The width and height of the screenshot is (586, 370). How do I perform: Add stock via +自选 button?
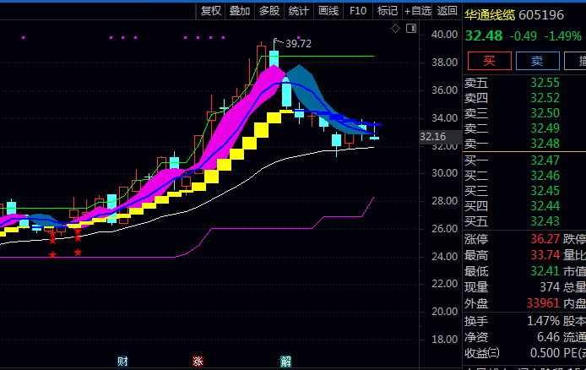418,10
